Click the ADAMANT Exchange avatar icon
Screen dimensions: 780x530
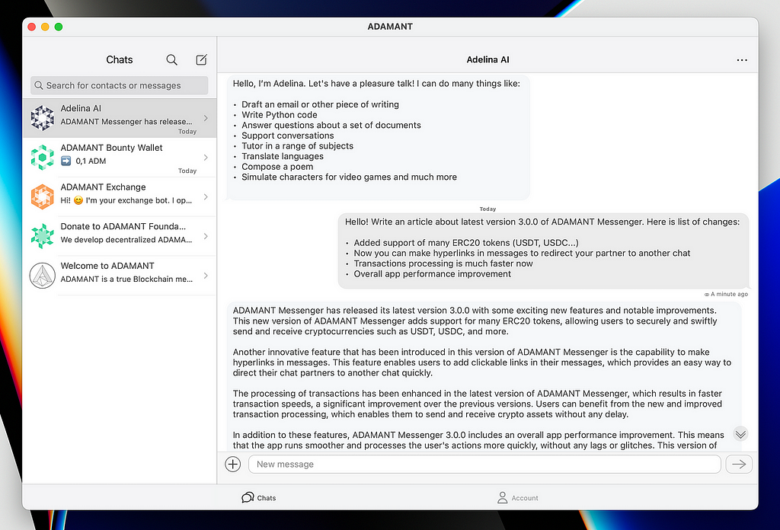pyautogui.click(x=43, y=197)
